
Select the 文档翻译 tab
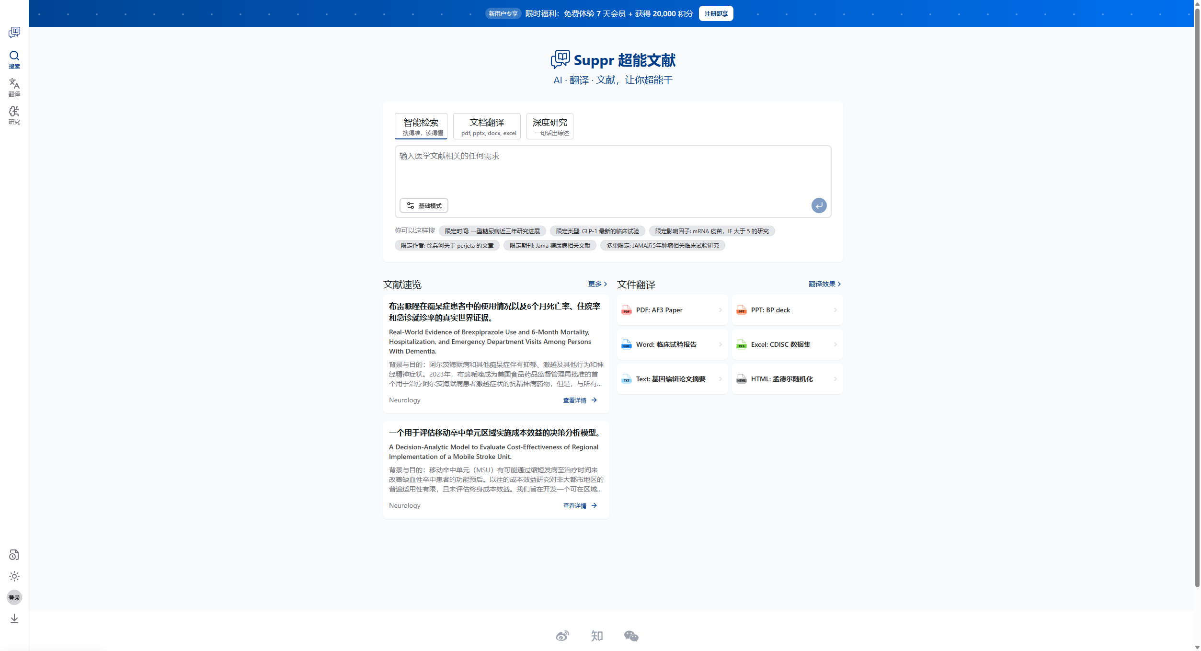click(x=487, y=126)
